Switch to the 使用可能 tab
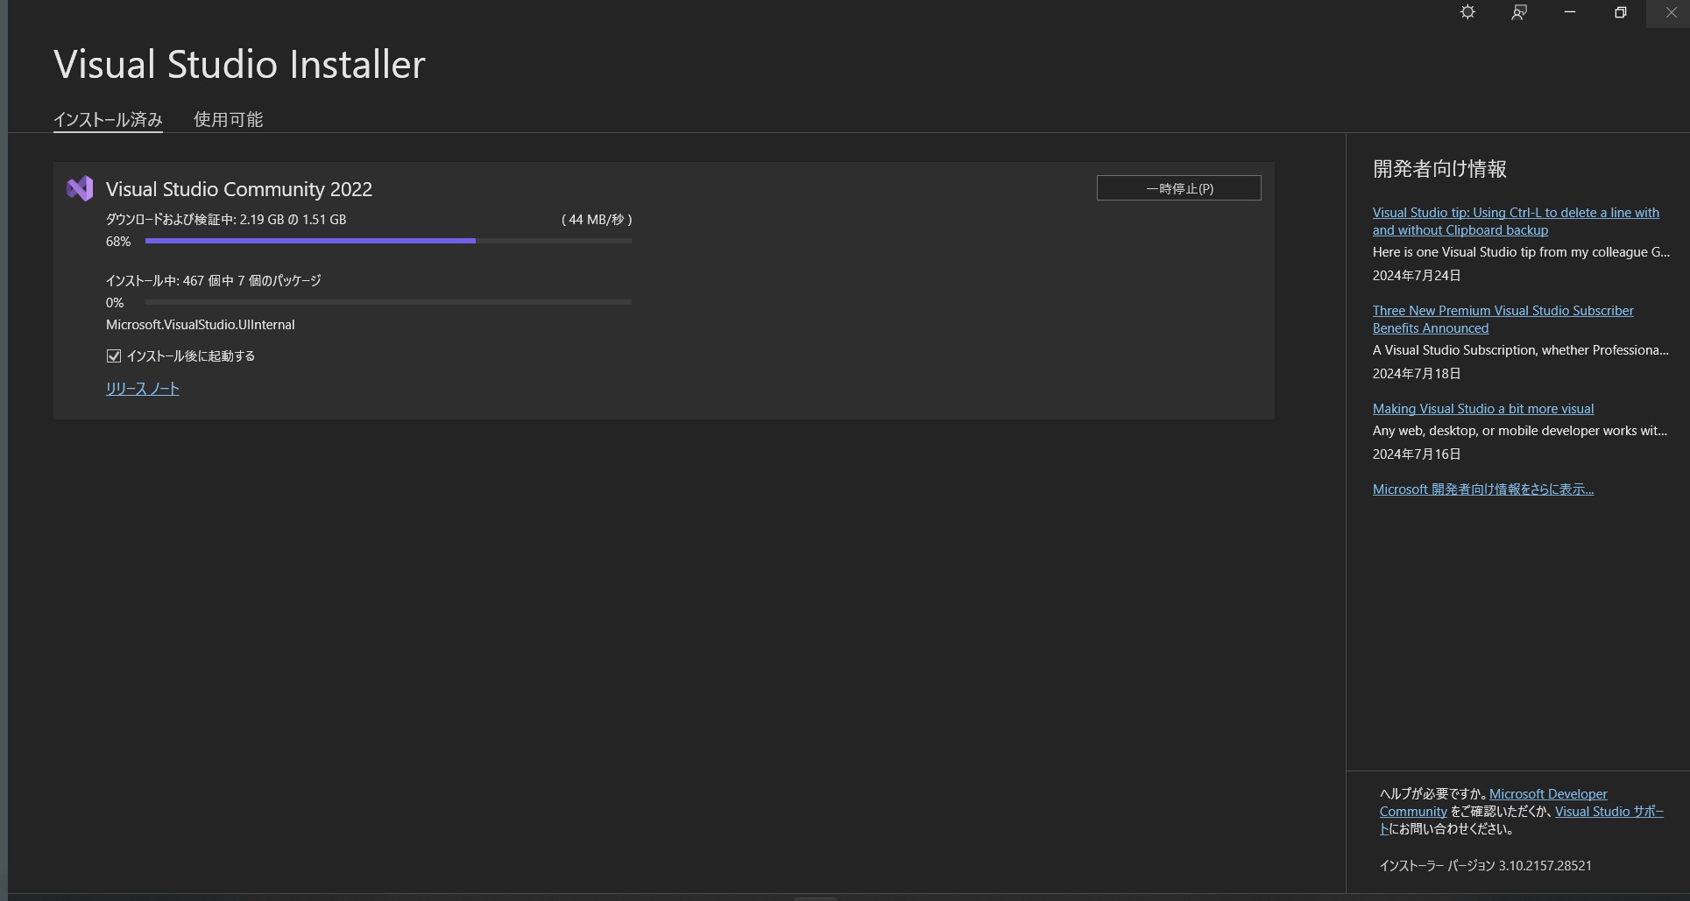 tap(228, 119)
